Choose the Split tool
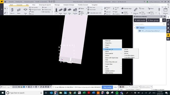 (115, 12)
